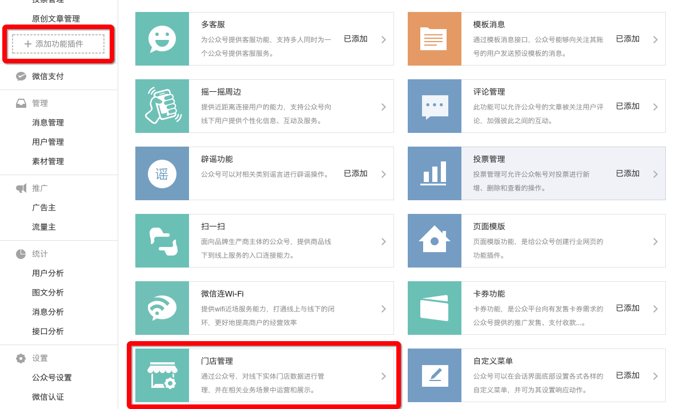Click the 模板消息 document icon
Screen dimensions: 679x409
pos(435,39)
